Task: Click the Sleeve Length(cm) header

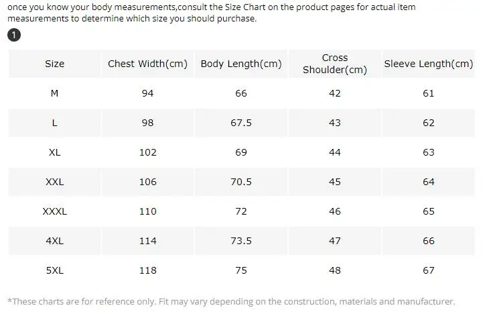Action: (x=429, y=64)
